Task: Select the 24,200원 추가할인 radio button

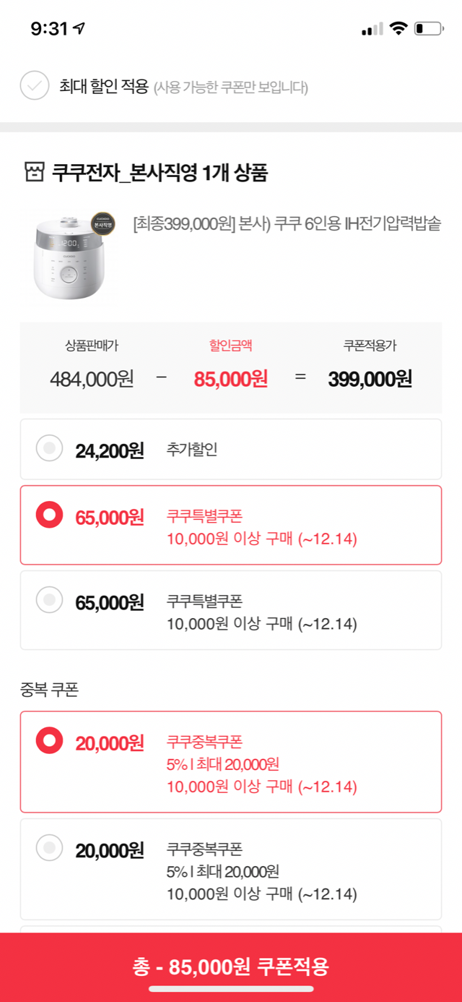Action: coord(50,449)
